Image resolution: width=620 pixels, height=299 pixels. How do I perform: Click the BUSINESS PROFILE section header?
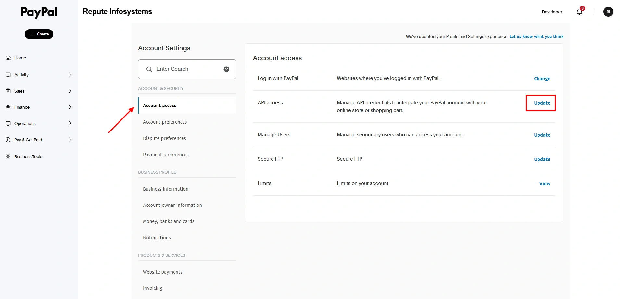coord(157,172)
